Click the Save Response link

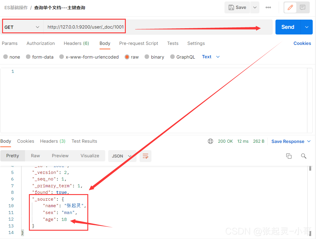288,141
